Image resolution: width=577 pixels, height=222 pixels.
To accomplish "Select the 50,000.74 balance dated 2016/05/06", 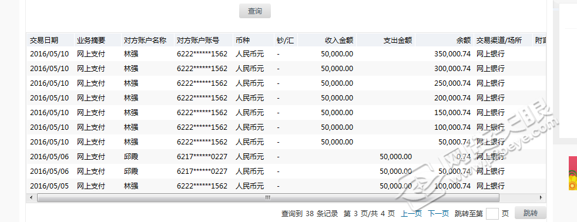I will point(454,171).
